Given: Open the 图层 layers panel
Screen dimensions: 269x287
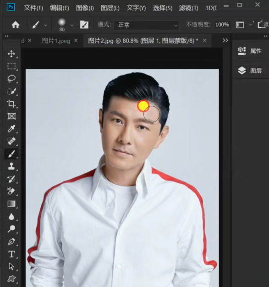Looking at the screenshot, I should (250, 71).
